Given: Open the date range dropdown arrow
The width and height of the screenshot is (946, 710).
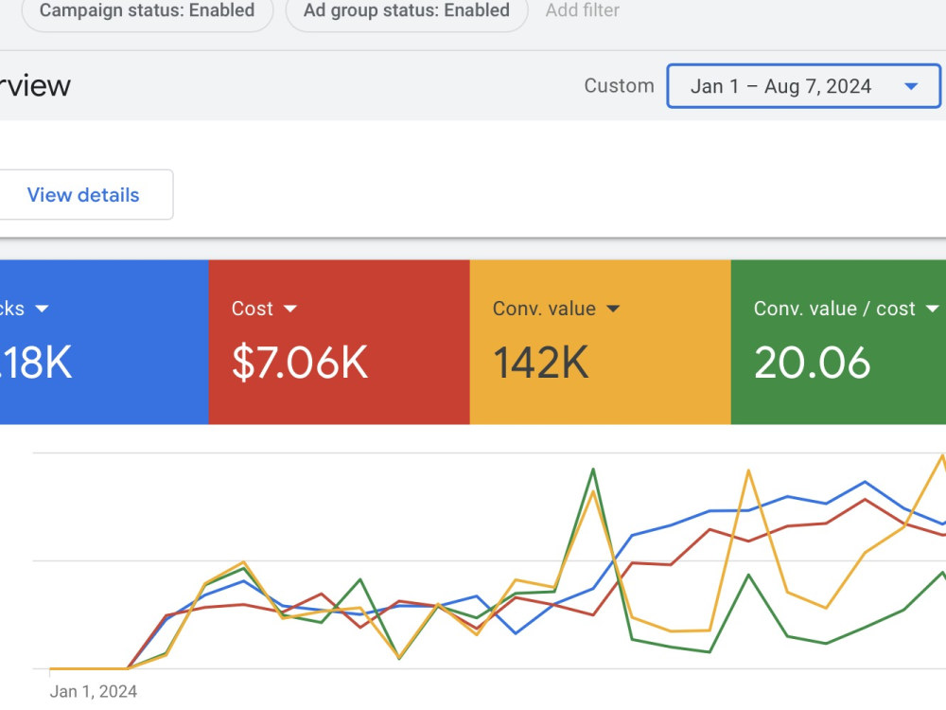Looking at the screenshot, I should tap(911, 86).
